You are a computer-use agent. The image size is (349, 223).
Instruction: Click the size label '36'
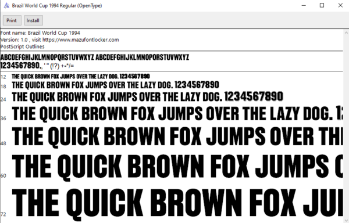pyautogui.click(x=3, y=118)
